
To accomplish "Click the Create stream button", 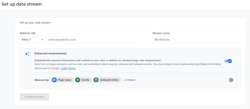I will coord(34,97).
